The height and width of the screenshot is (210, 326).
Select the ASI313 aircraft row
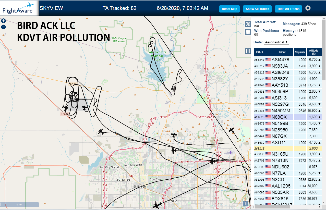pos(288,98)
